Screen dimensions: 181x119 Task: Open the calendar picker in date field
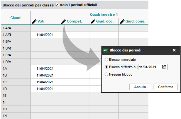(164, 67)
